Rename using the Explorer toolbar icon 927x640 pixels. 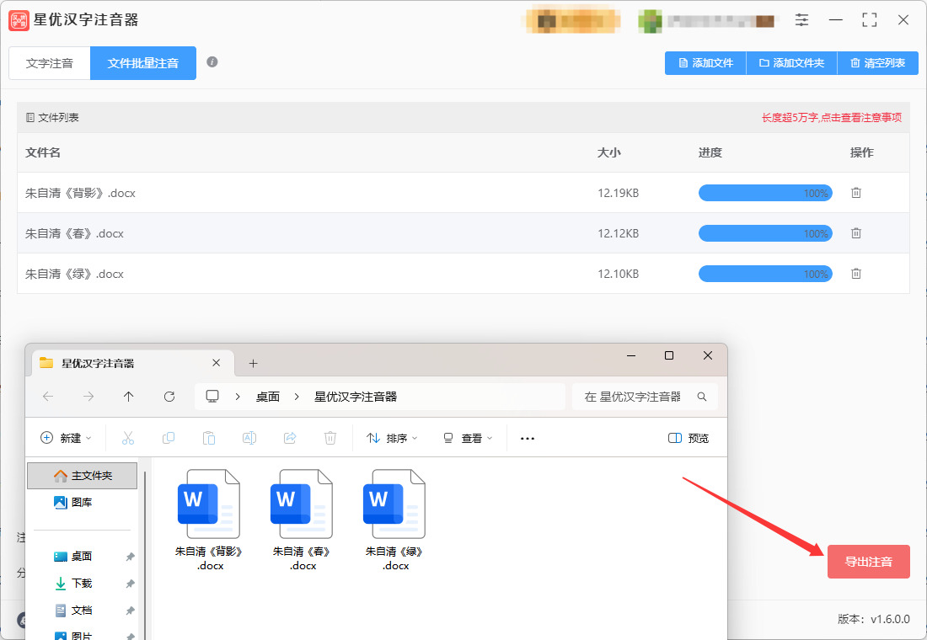[249, 438]
